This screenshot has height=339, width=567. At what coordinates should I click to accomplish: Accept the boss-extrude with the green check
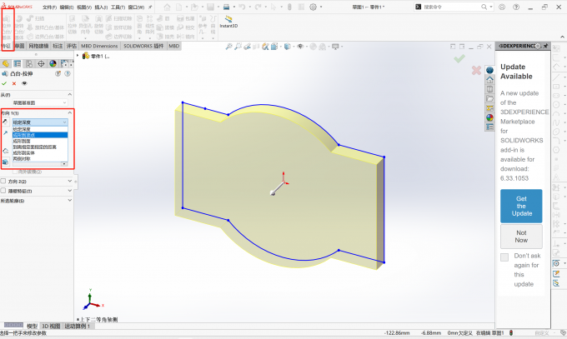click(x=4, y=83)
